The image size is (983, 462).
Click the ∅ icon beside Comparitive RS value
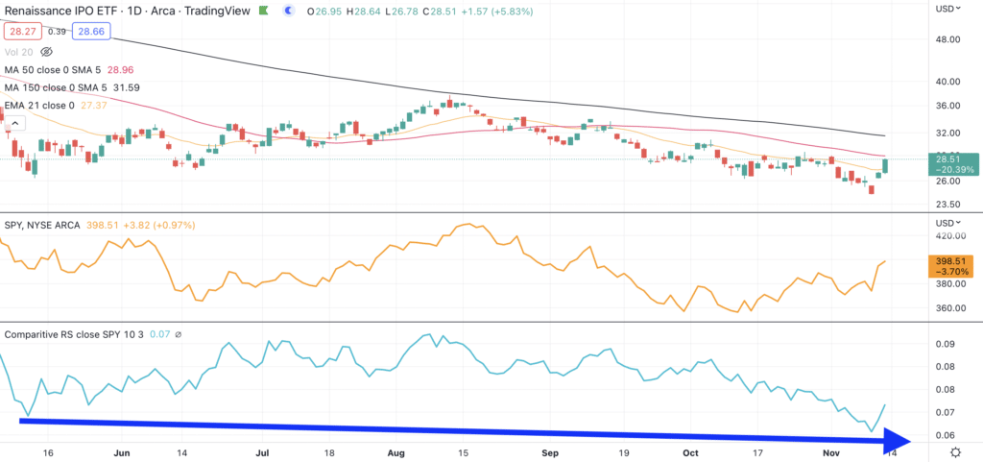pos(178,335)
